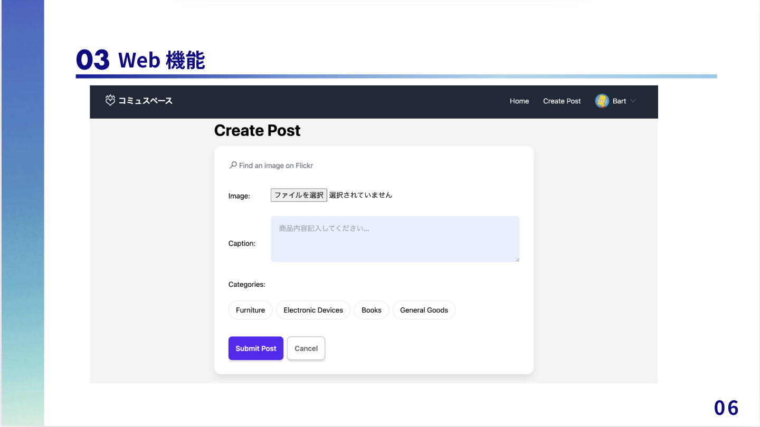This screenshot has height=427, width=760.
Task: Click the コミュスペース brand name
Action: 145,101
